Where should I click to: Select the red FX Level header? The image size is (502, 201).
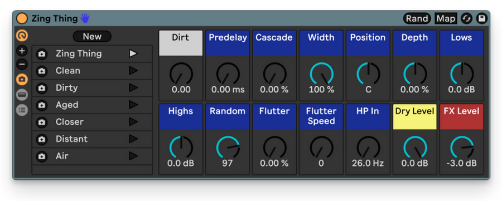click(x=462, y=116)
